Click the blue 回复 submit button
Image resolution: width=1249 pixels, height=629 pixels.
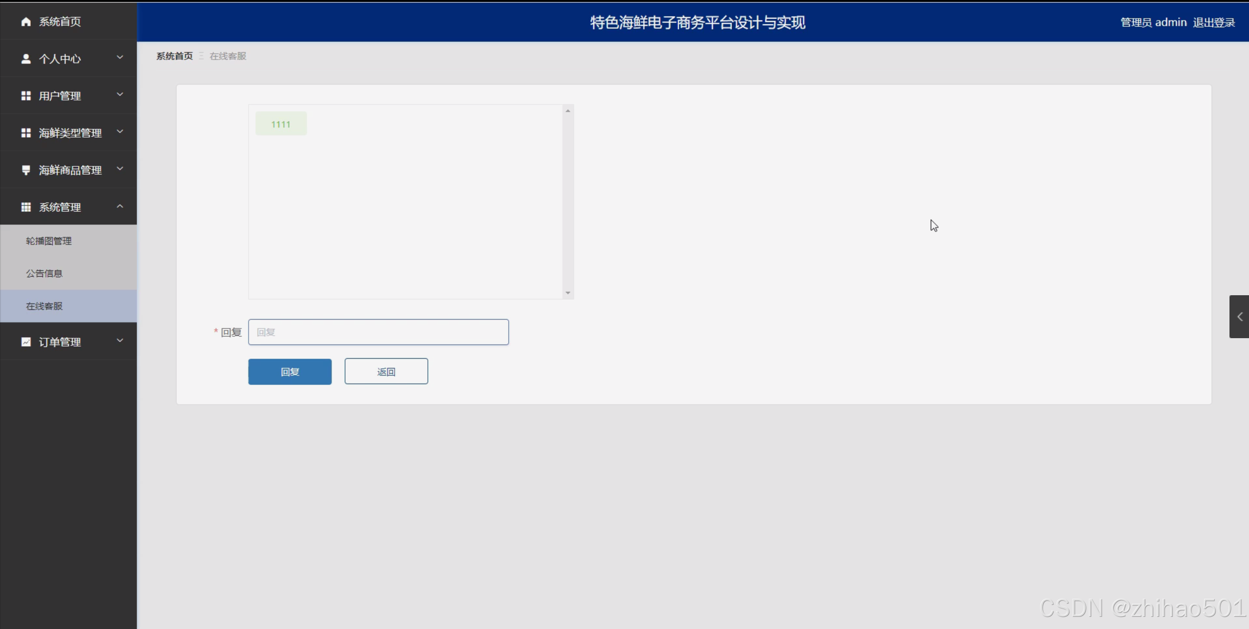pos(290,372)
